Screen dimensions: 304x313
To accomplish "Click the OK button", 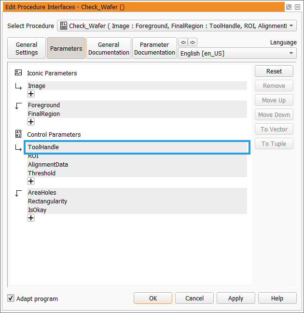I will 153,298.
